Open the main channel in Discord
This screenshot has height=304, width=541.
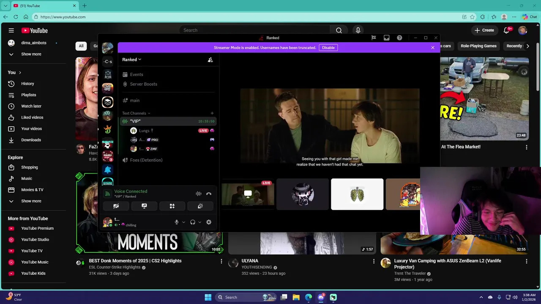(135, 100)
